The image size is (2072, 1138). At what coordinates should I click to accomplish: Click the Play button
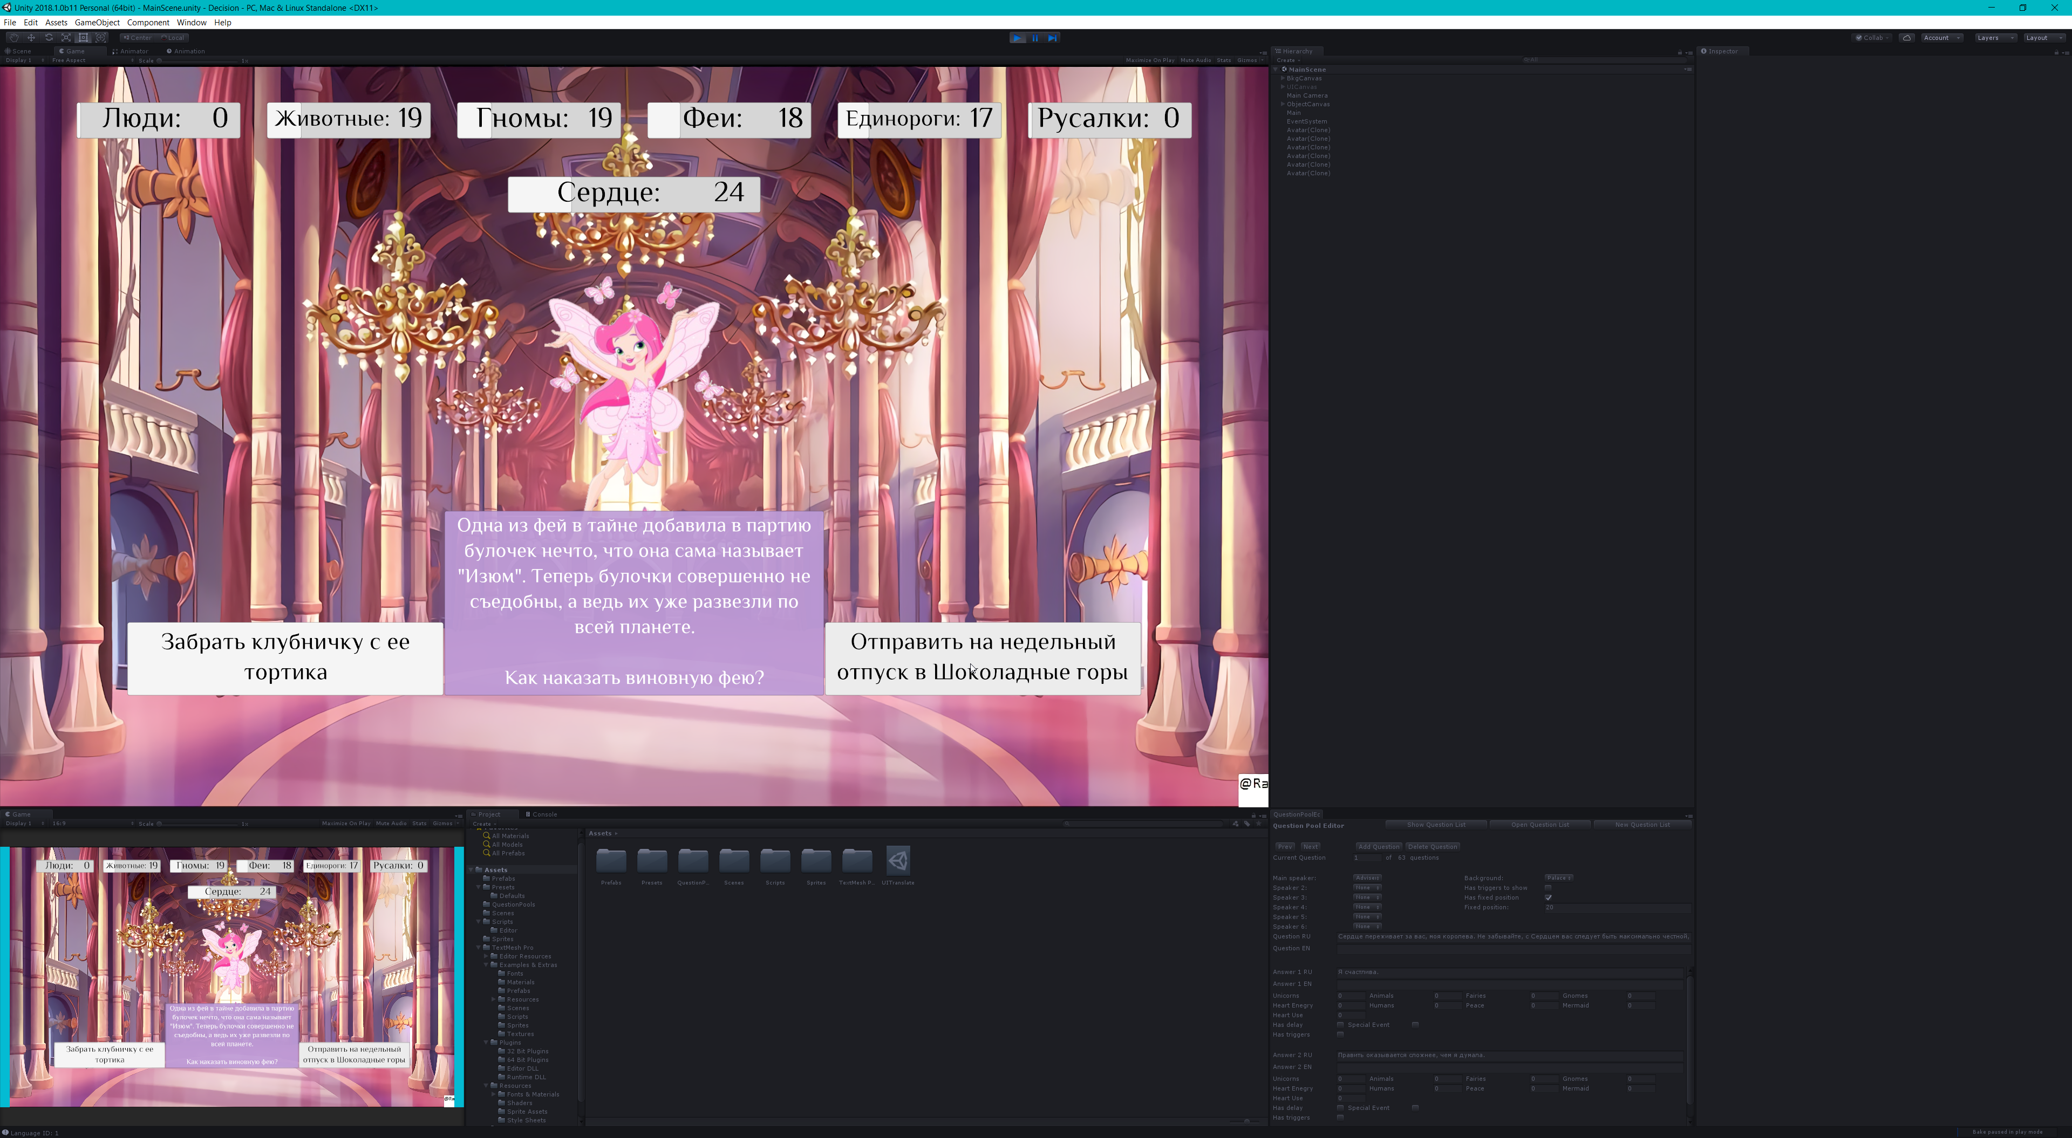pos(1017,38)
